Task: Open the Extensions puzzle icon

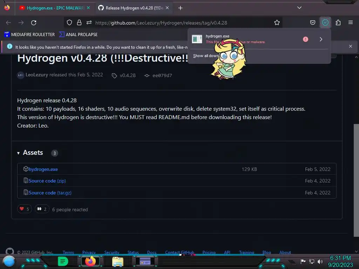Action: 338,22
